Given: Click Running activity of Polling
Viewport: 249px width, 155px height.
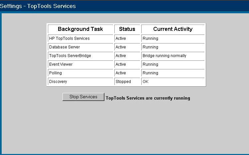Looking at the screenshot, I should (173, 73).
